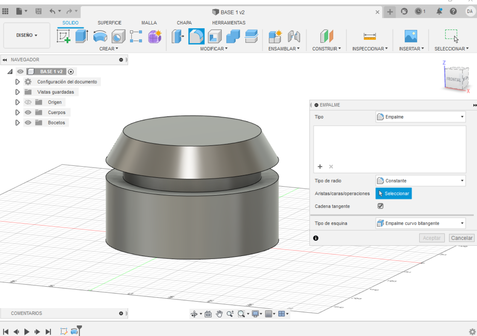
Task: Select the Shell tool
Action: coord(215,36)
